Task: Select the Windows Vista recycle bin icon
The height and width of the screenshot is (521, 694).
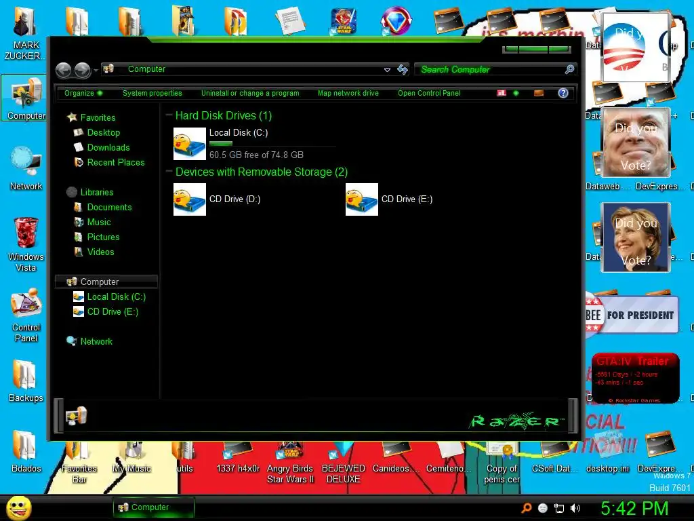Action: [x=26, y=244]
